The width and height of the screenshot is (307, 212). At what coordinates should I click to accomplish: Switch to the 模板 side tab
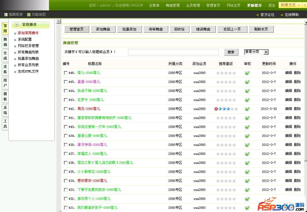[x=5, y=97]
